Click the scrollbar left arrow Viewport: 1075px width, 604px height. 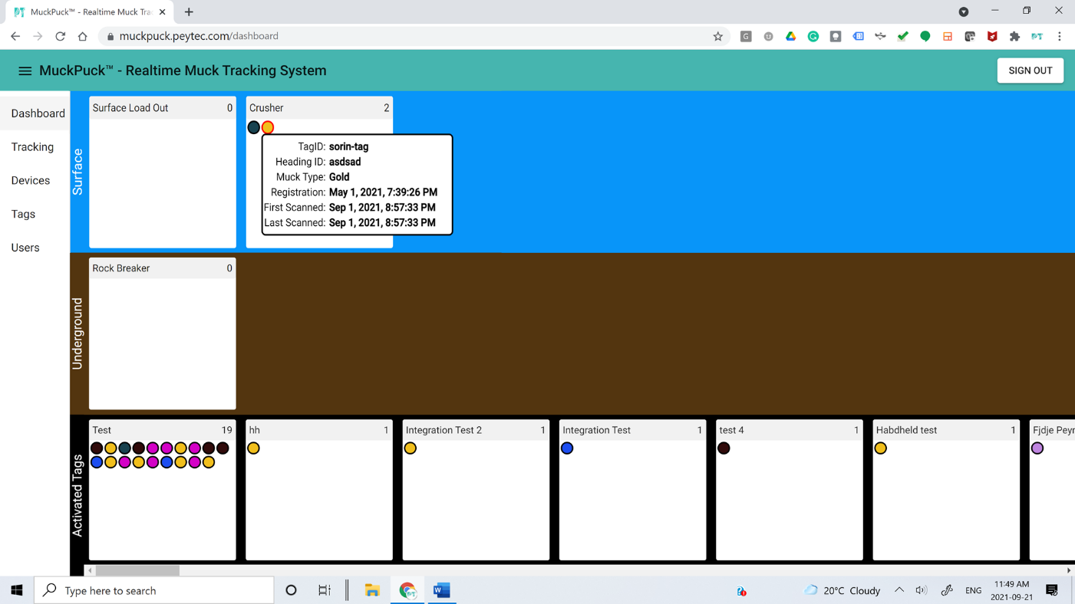[90, 570]
